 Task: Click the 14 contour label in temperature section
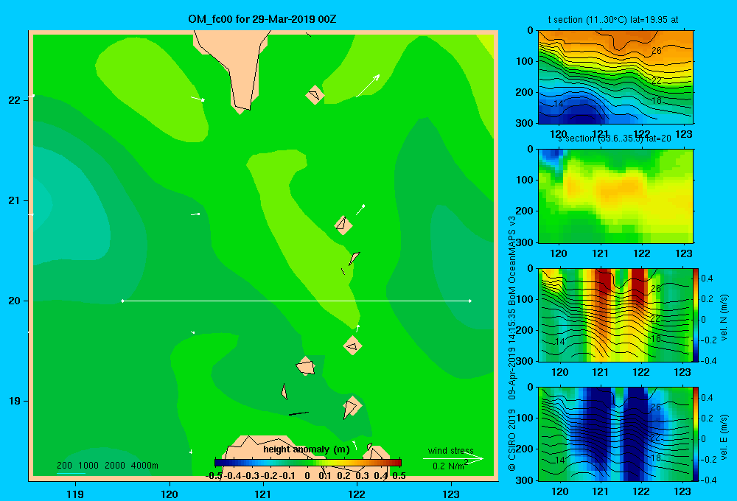(559, 103)
